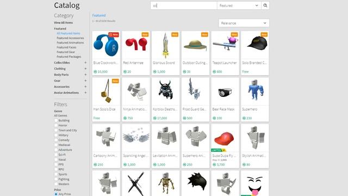The height and width of the screenshot is (196, 348).
Task: Open the Korblox Deathspeaker thumbnail
Action: coord(165,91)
